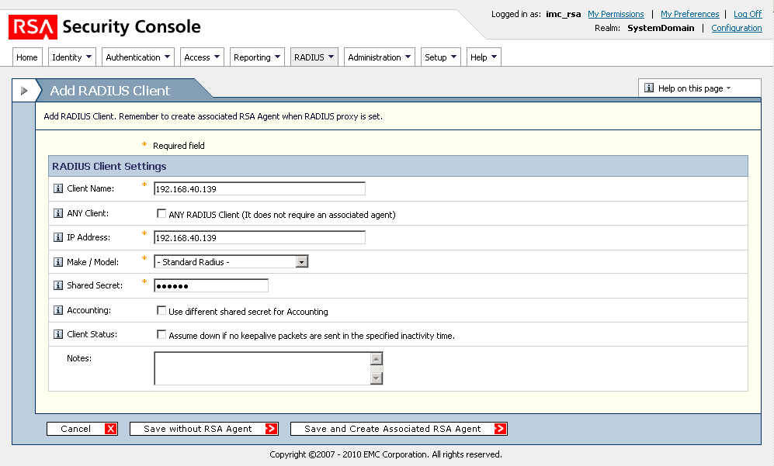Click the Shared Secret password field
This screenshot has width=774, height=466.
click(211, 285)
